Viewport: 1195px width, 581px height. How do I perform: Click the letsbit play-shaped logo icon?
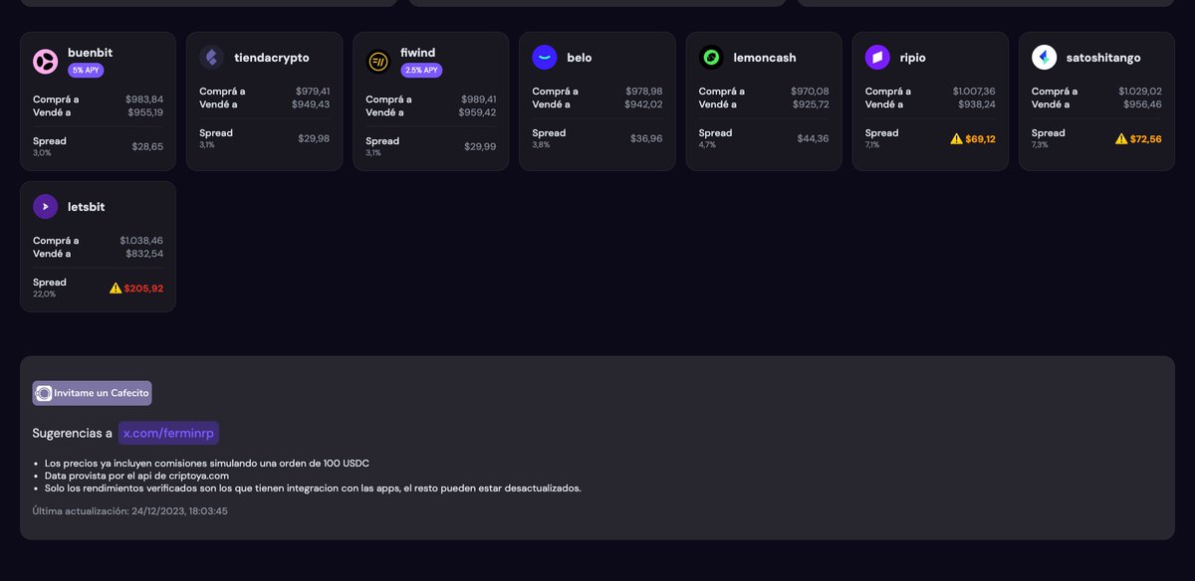click(x=45, y=207)
